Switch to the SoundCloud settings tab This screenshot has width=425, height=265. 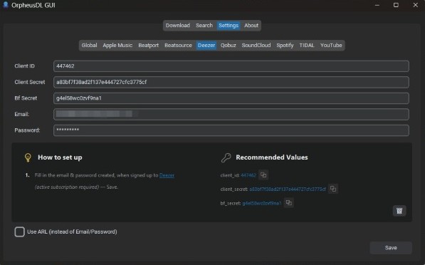[256, 46]
